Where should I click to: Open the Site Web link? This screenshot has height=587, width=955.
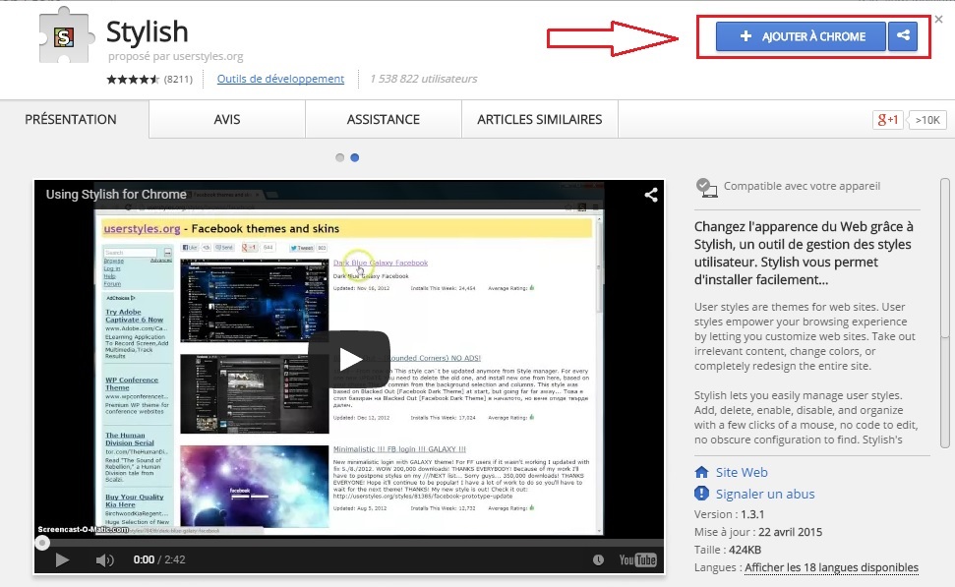742,473
